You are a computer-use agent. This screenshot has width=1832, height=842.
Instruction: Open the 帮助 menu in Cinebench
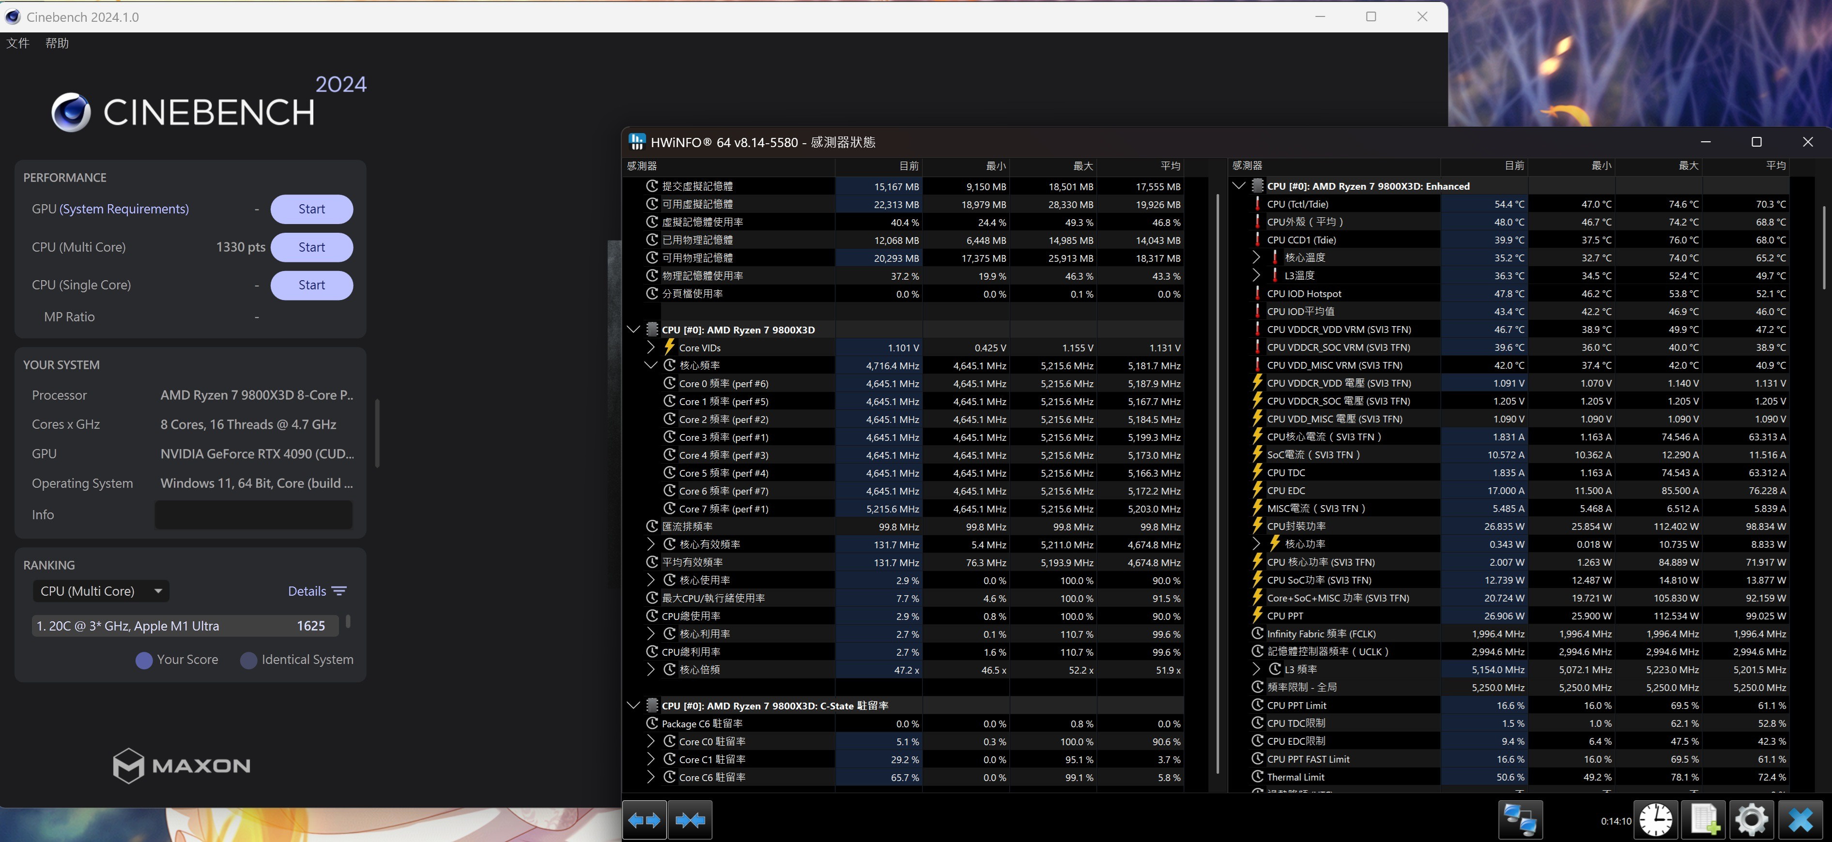point(57,44)
